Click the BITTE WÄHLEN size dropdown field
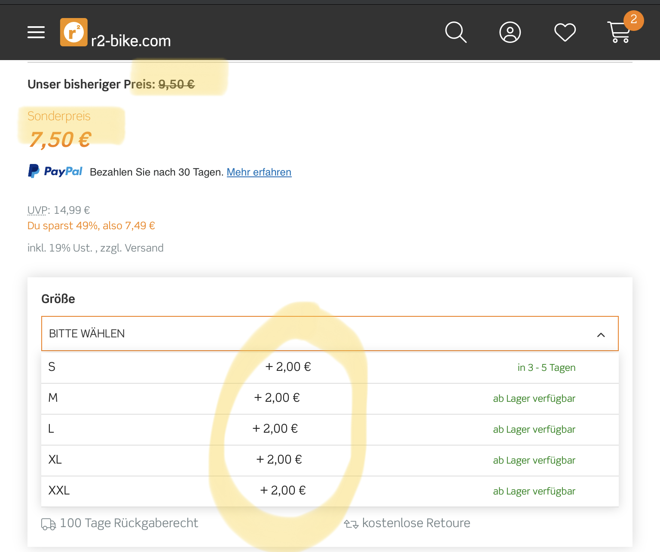 [301, 334]
